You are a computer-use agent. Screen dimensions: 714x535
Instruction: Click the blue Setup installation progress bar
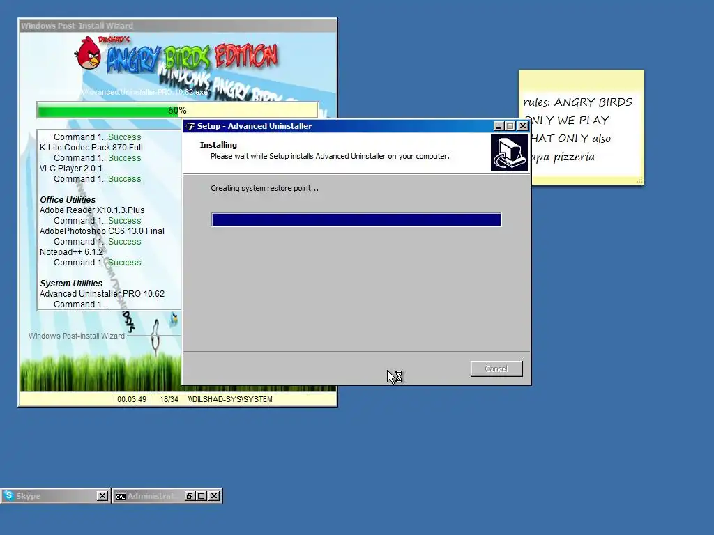(356, 219)
